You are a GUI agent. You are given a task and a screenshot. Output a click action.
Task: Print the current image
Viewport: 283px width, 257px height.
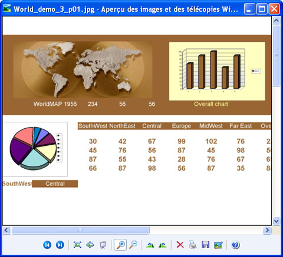click(x=193, y=245)
